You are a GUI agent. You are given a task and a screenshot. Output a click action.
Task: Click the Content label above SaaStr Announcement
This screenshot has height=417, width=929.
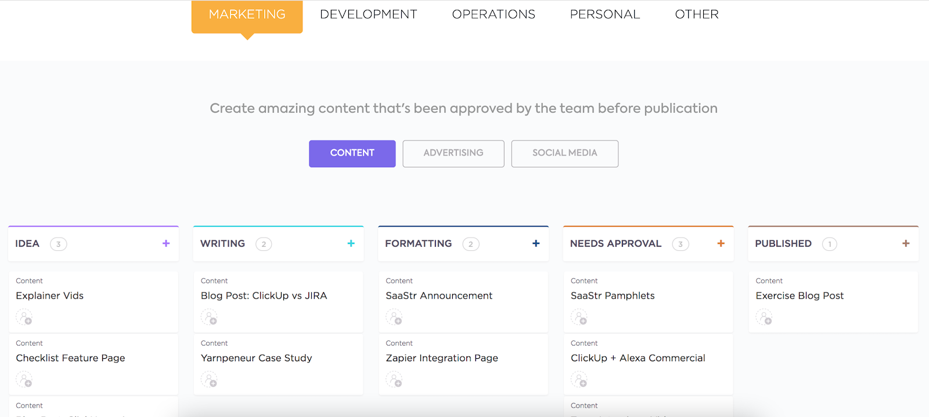point(399,281)
